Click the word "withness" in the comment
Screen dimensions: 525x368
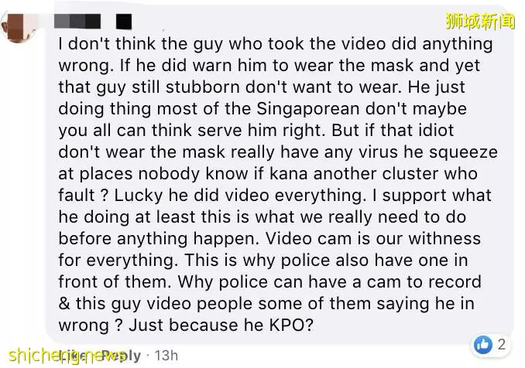point(444,239)
